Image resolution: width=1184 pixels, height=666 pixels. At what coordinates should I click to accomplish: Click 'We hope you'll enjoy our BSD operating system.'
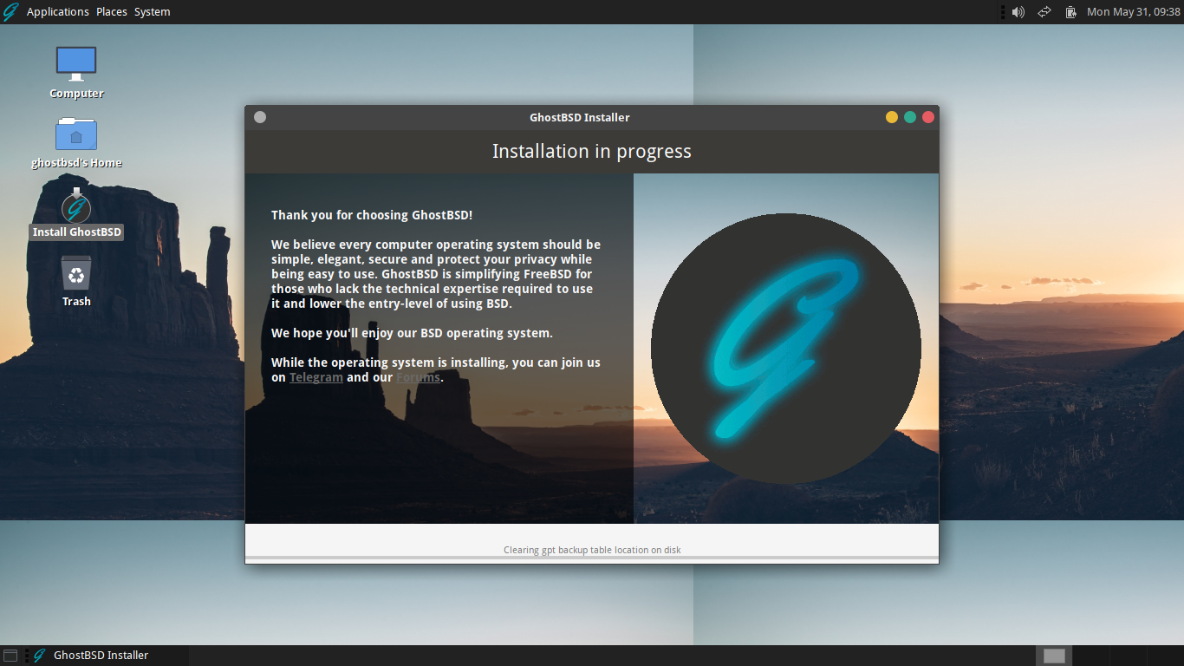pos(412,333)
